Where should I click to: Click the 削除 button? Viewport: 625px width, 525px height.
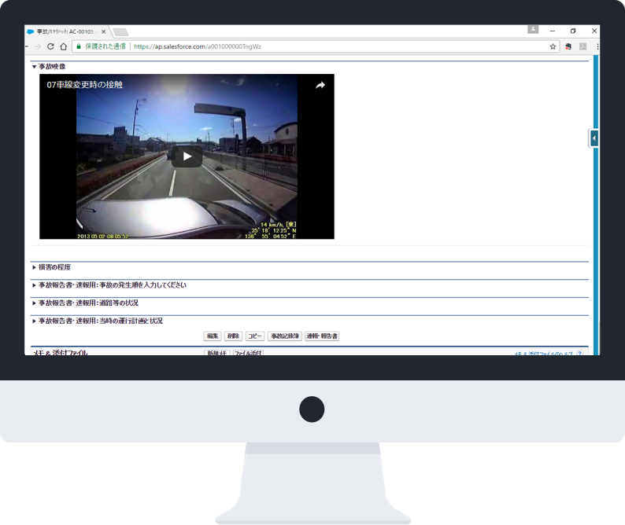tap(233, 336)
